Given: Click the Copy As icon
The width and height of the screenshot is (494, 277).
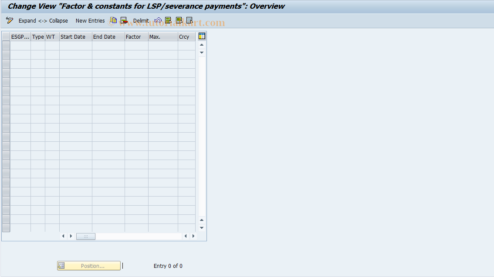Looking at the screenshot, I should click(x=113, y=20).
